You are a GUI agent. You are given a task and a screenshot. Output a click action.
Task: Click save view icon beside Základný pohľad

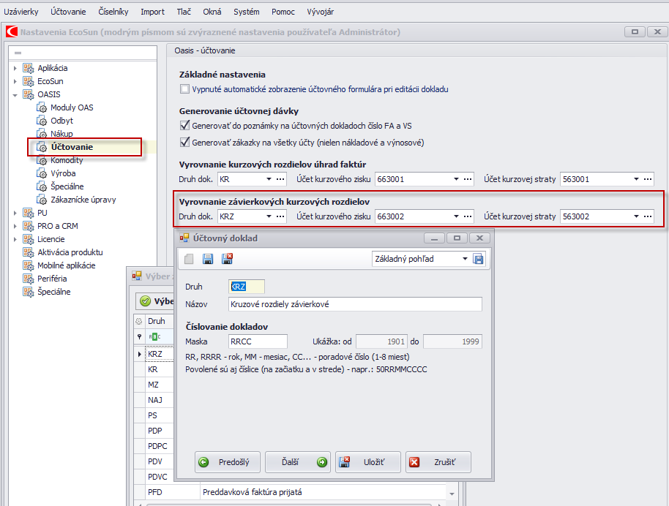pyautogui.click(x=479, y=259)
